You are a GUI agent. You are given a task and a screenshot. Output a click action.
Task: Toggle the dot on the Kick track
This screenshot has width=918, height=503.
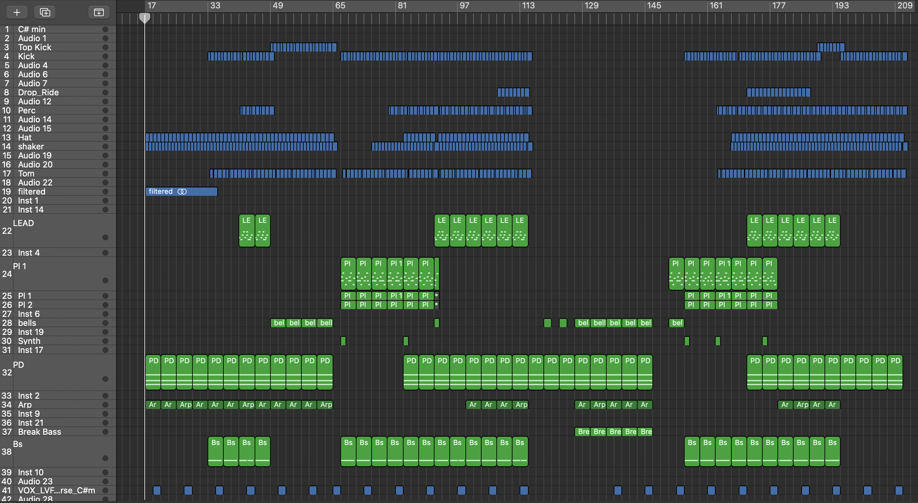point(105,56)
